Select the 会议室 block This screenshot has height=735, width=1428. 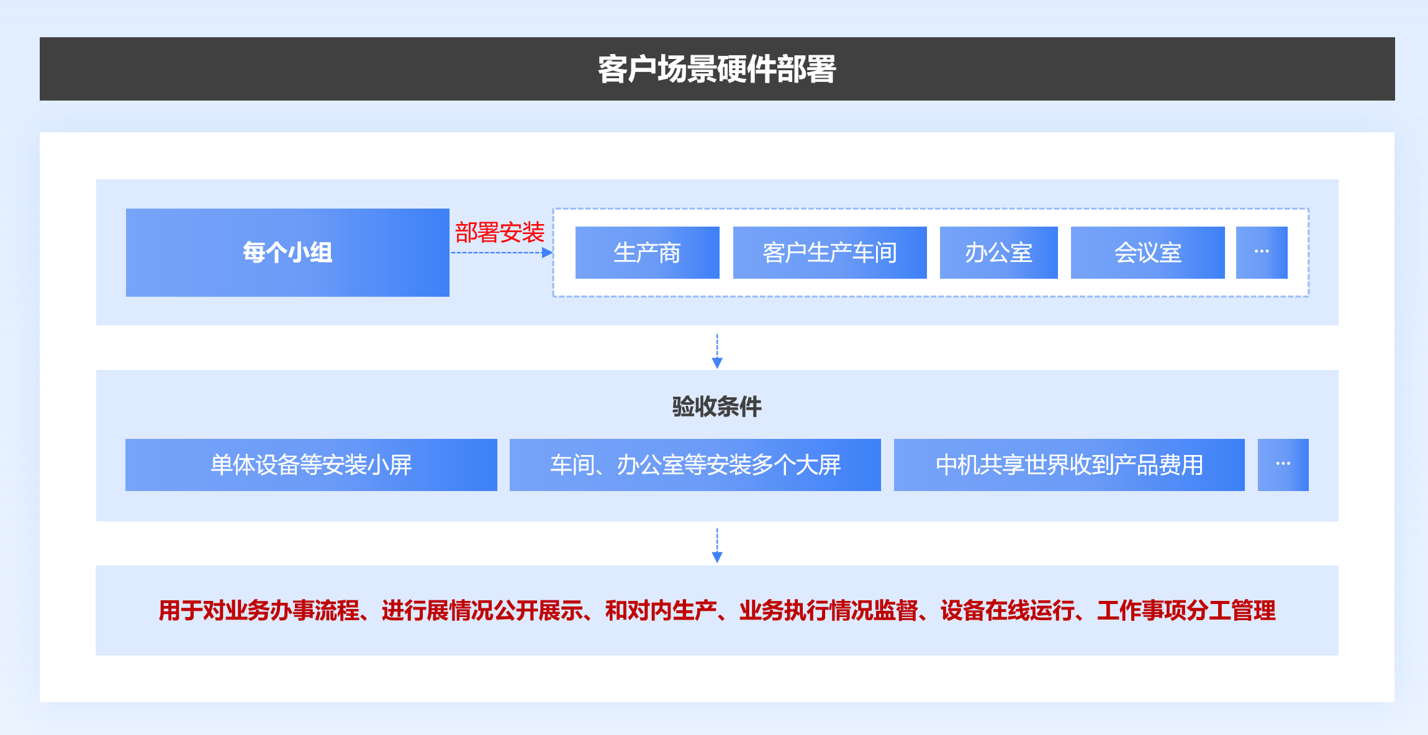[x=1147, y=253]
